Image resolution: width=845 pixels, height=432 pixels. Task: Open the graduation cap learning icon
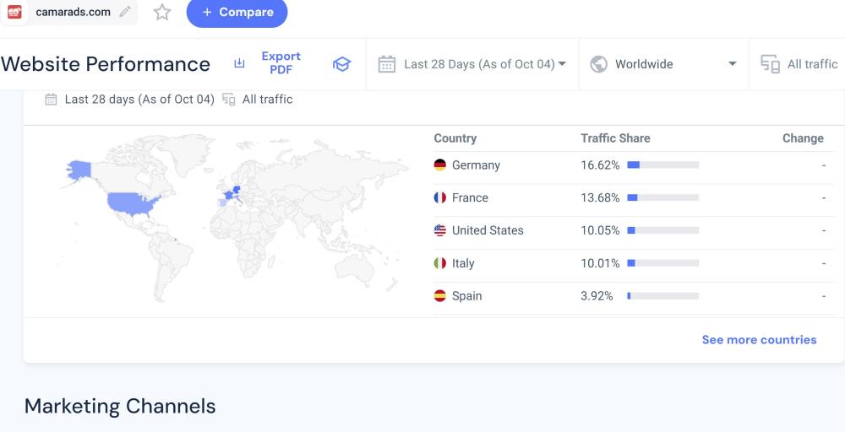[341, 64]
